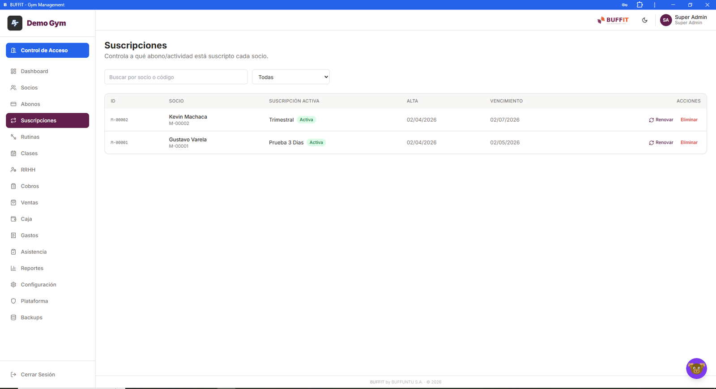This screenshot has height=389, width=716.
Task: Click the ALTA column header
Action: 412,101
